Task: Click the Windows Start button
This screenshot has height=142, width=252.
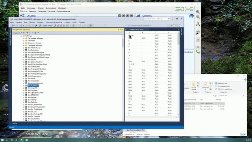Action: click(2, 140)
